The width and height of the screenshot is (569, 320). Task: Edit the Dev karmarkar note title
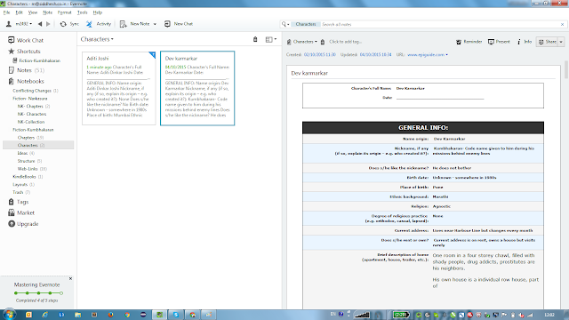click(x=309, y=73)
